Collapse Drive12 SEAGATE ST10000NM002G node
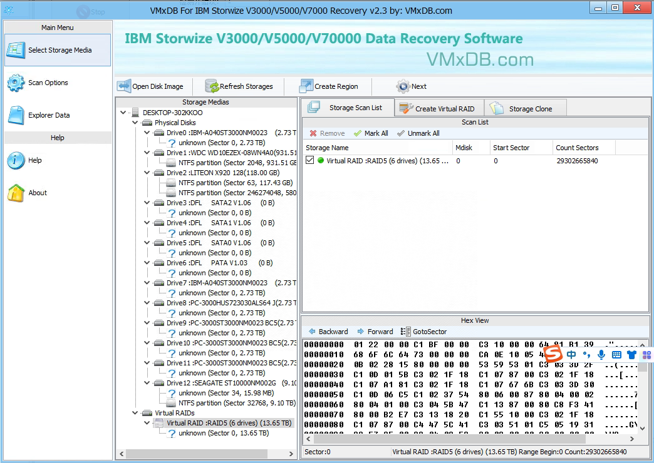The height and width of the screenshot is (463, 654). coord(147,382)
